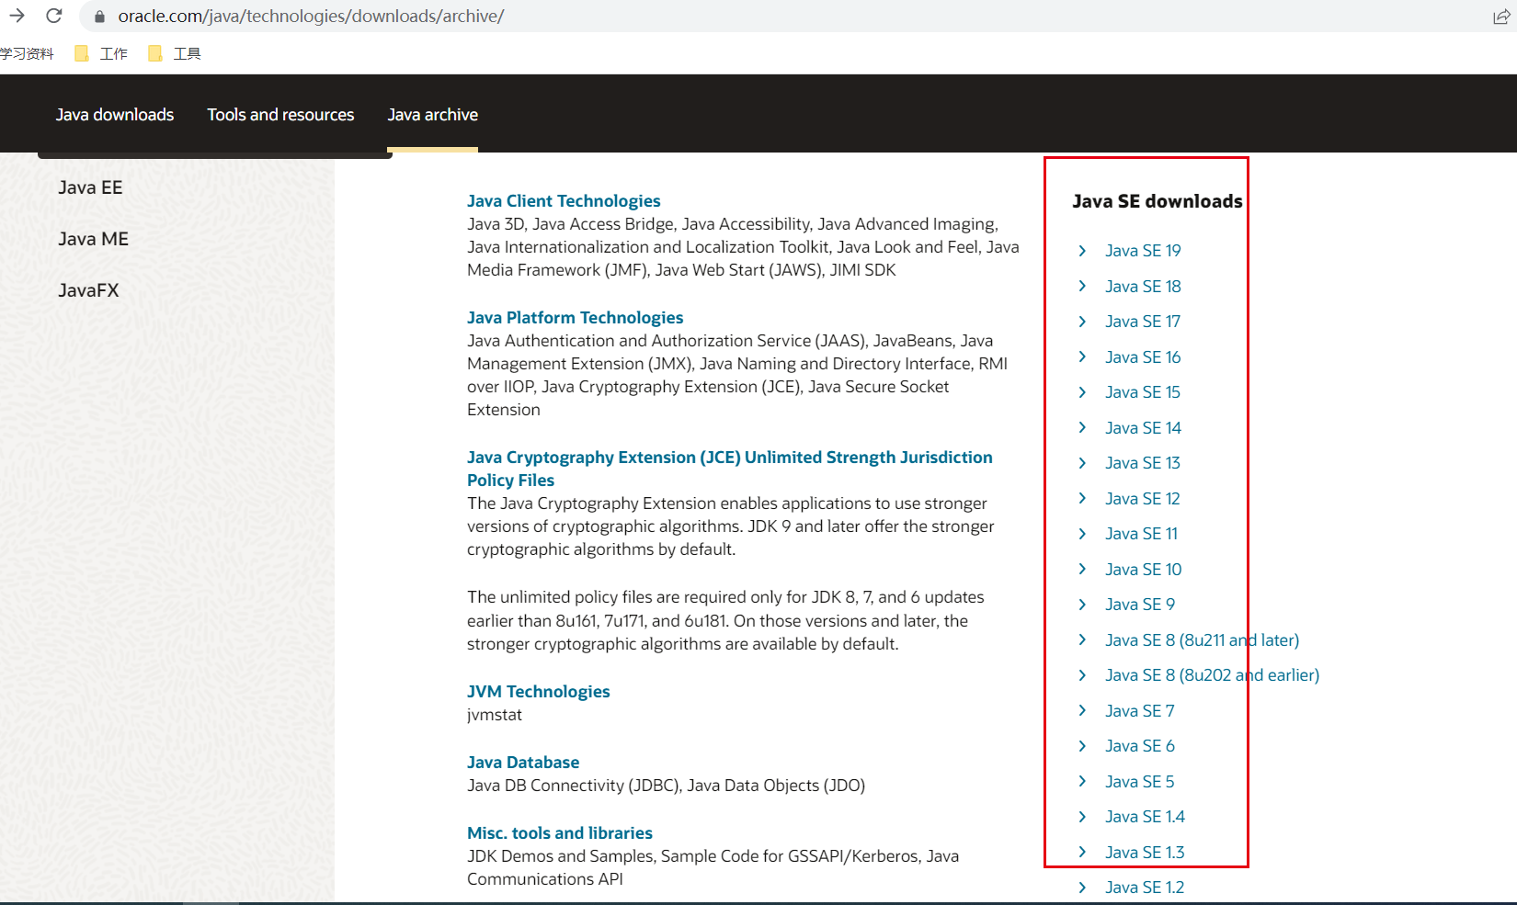
Task: Click chevron beside Java SE 8 8u202
Action: click(1082, 675)
